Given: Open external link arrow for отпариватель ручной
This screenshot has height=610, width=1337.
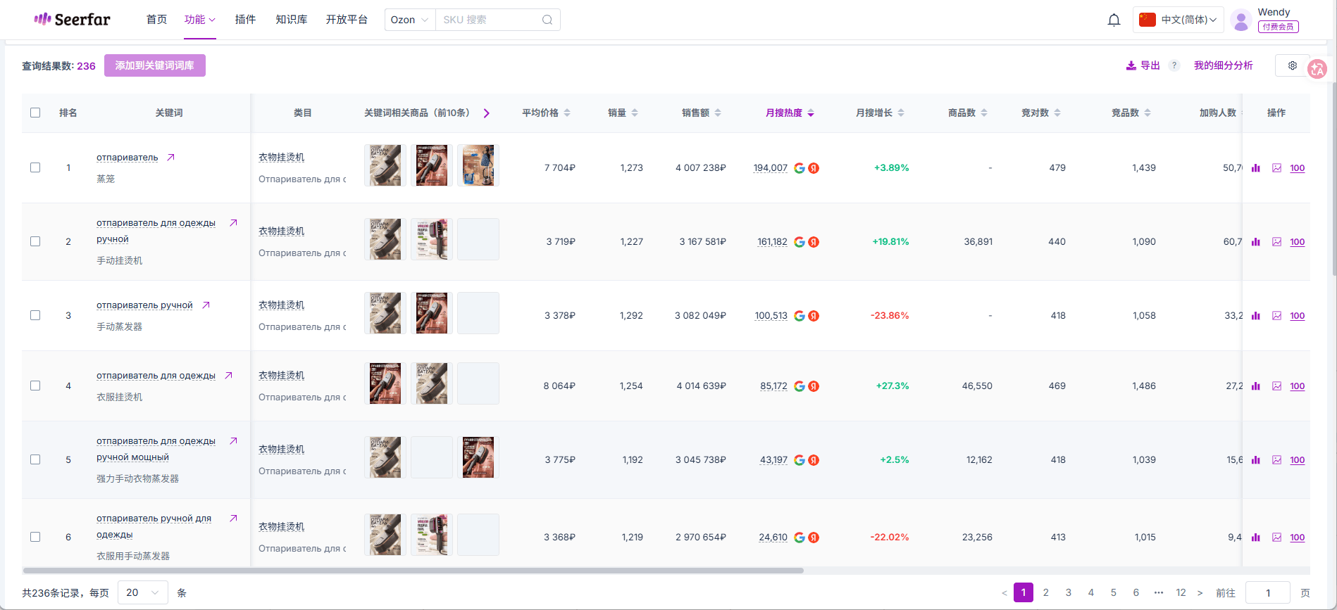Looking at the screenshot, I should [206, 305].
